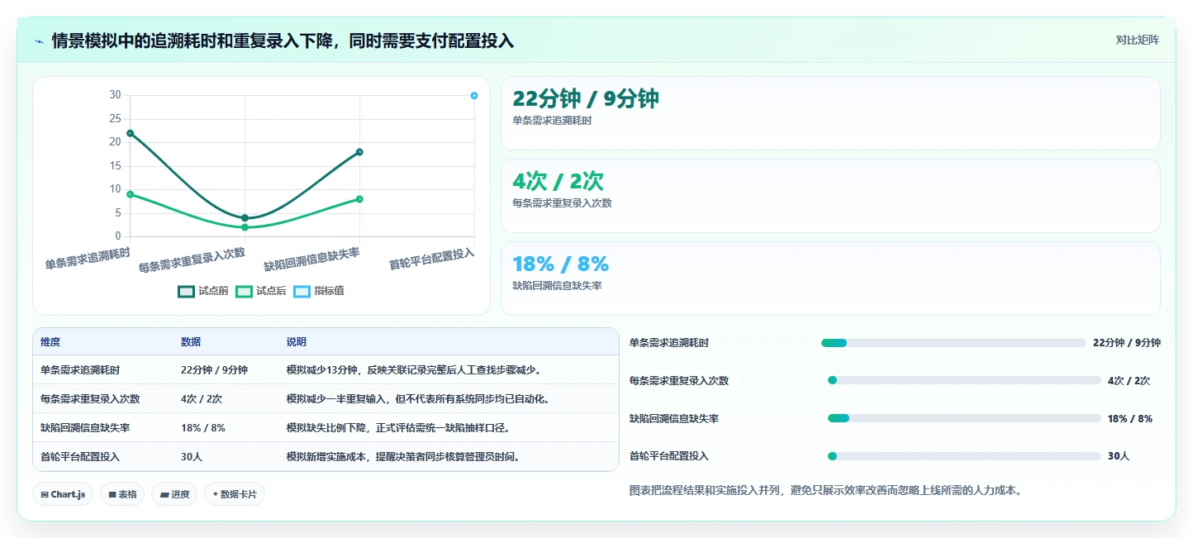
Task: Click table data cell 30人
Action: 191,457
